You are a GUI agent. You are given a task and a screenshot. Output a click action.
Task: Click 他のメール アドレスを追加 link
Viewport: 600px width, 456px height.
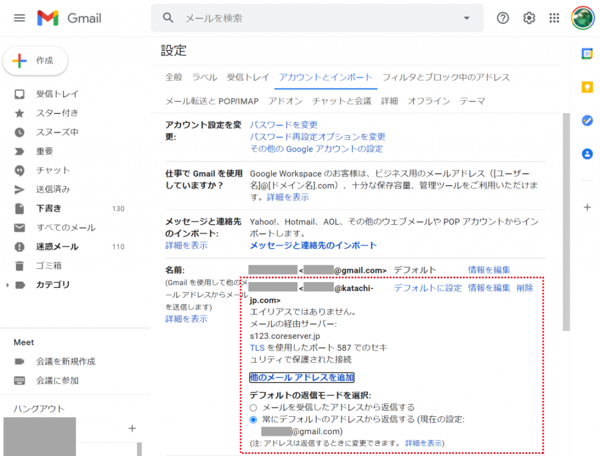click(302, 378)
